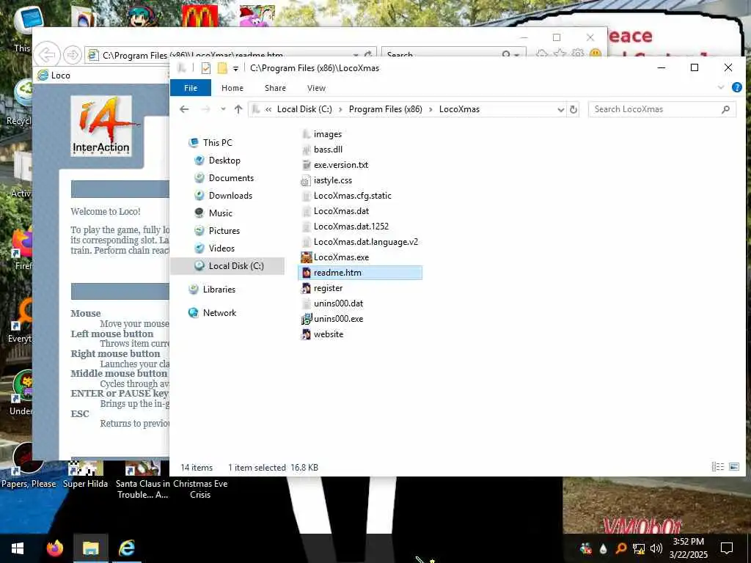Screen dimensions: 751x563
Task: Open the View ribbon tab
Action: 316,88
